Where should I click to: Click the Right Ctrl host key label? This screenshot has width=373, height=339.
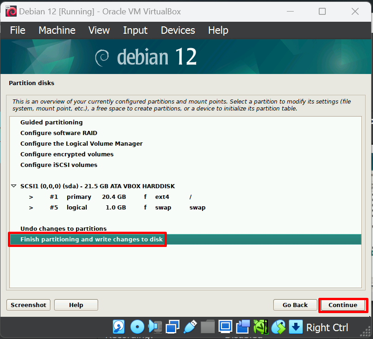327,327
